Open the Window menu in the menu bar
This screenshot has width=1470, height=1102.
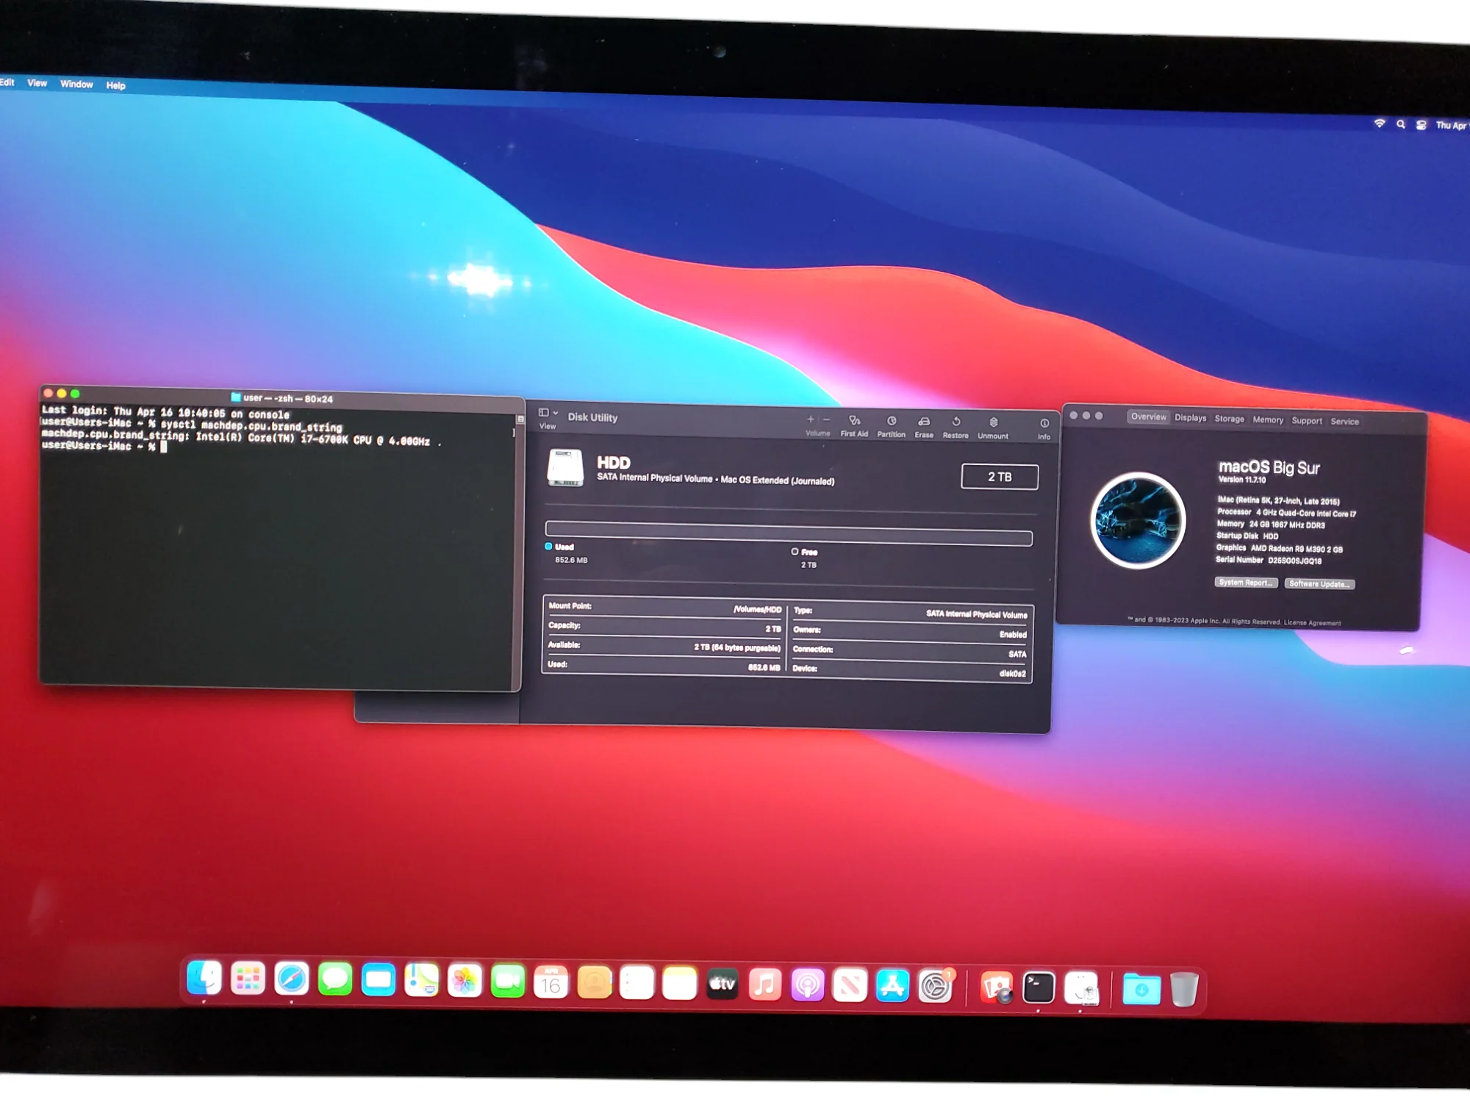tap(76, 84)
